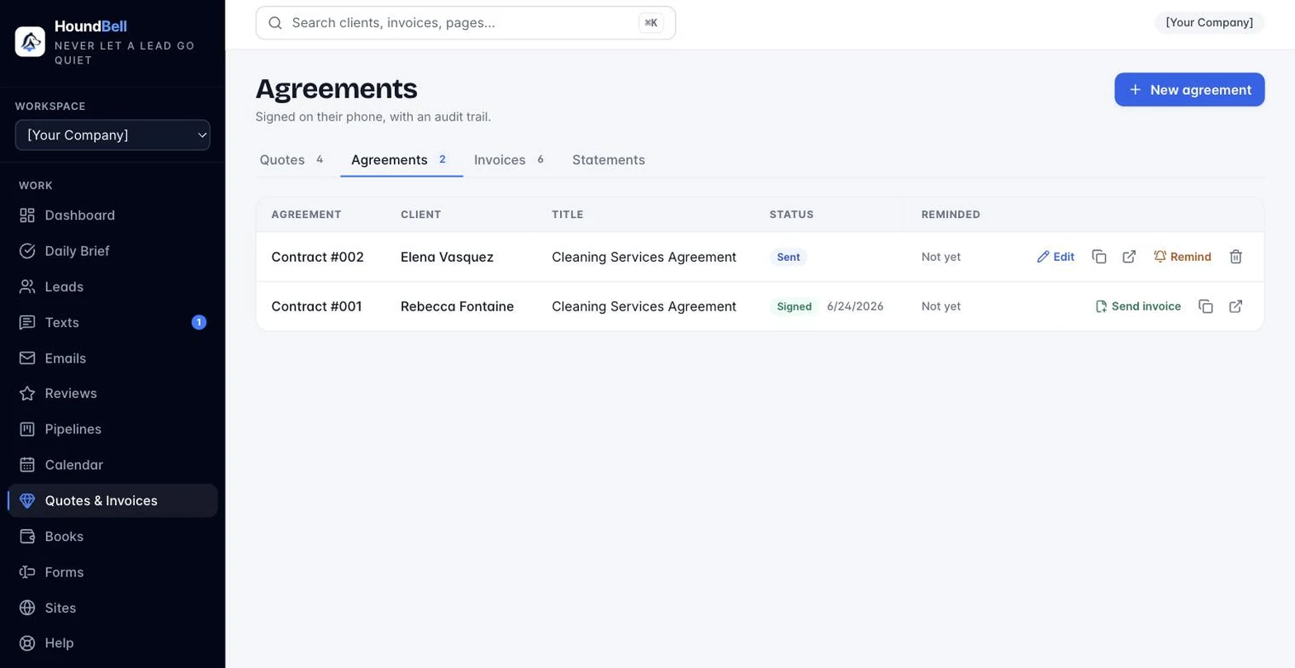The image size is (1295, 668).
Task: Click the Status column header
Action: tap(791, 215)
